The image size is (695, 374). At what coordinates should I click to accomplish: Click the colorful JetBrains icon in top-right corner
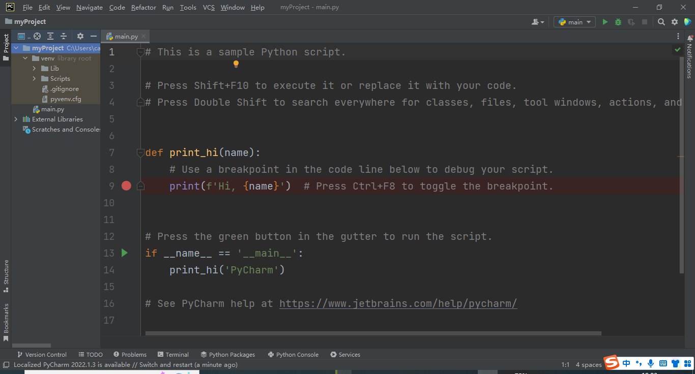coord(688,22)
